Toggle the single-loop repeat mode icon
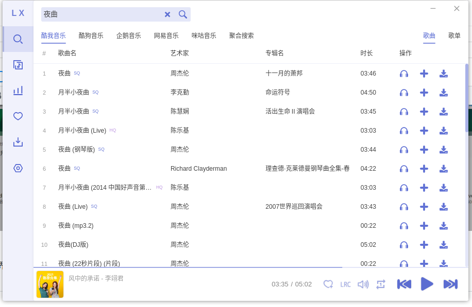This screenshot has height=307, width=472. pos(381,284)
